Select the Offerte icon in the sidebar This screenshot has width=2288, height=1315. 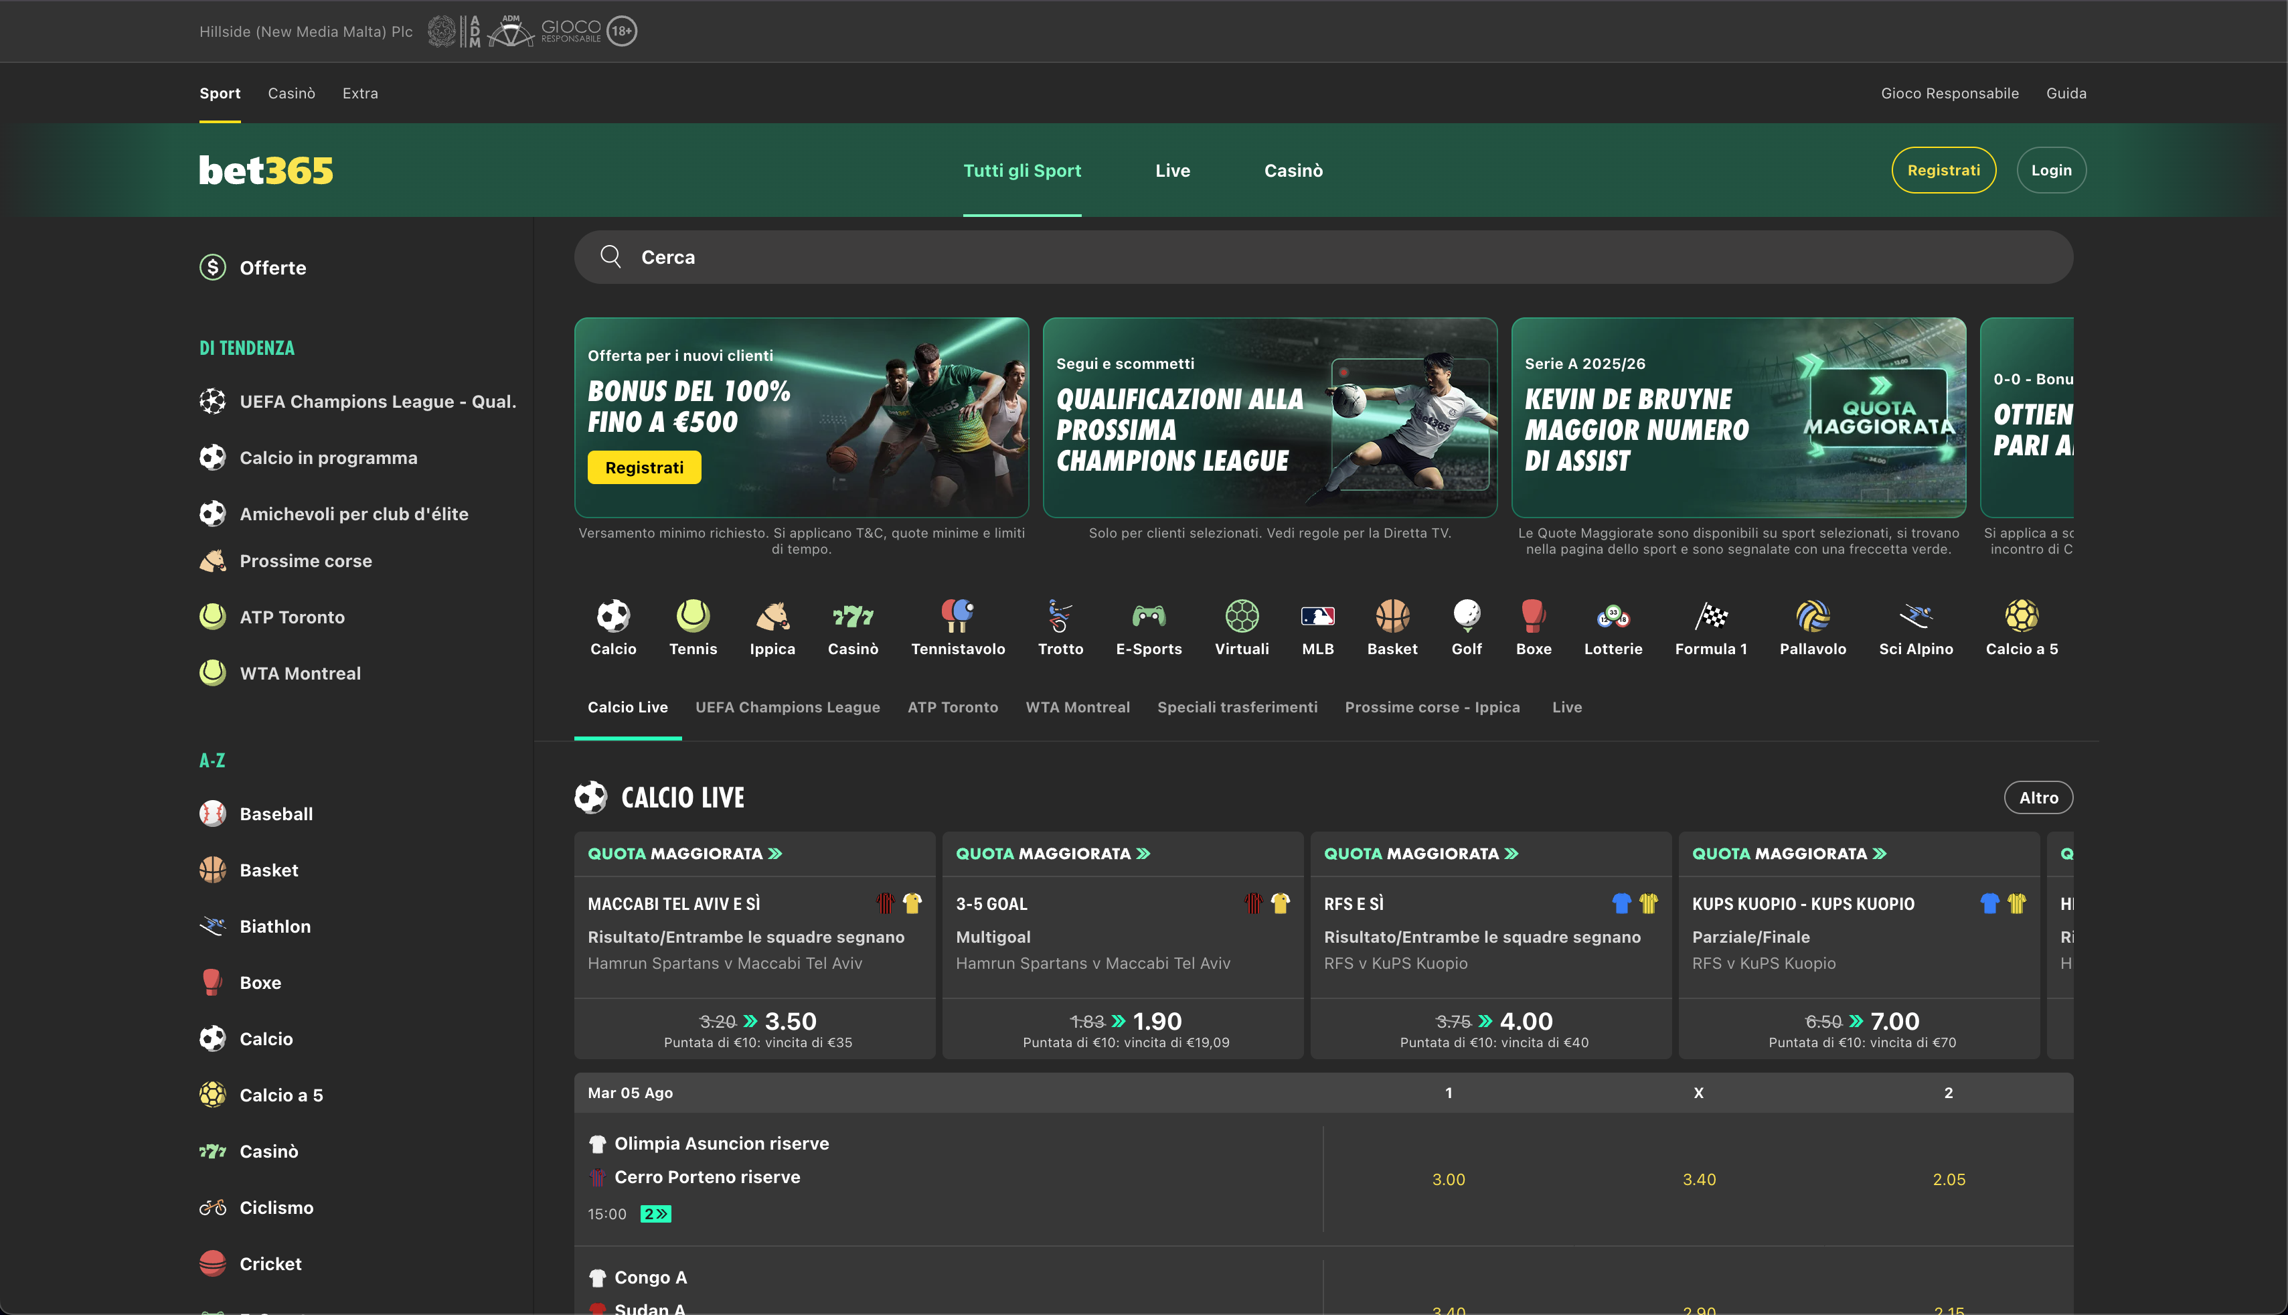tap(213, 267)
